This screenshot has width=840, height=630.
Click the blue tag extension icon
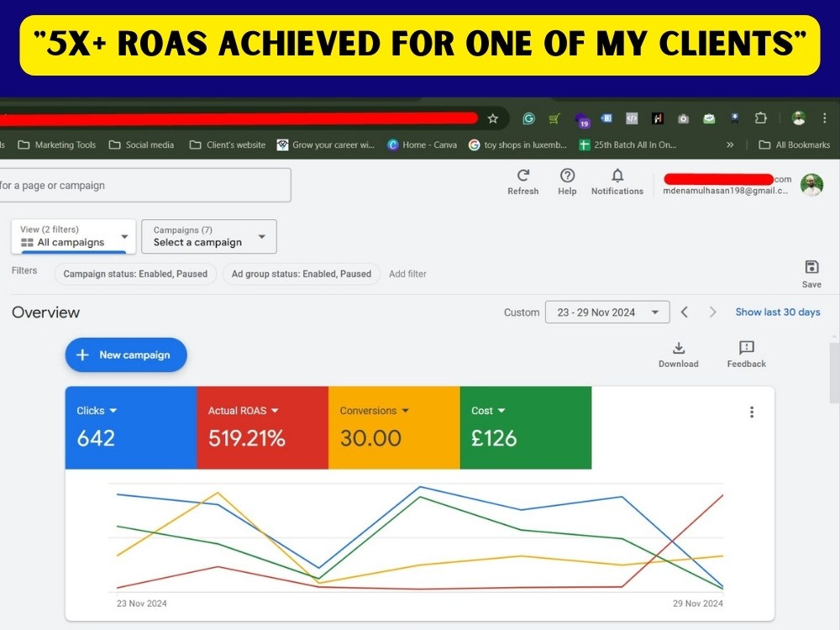pos(606,118)
